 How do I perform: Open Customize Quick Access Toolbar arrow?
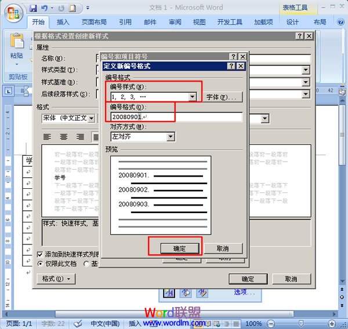[x=88, y=8]
